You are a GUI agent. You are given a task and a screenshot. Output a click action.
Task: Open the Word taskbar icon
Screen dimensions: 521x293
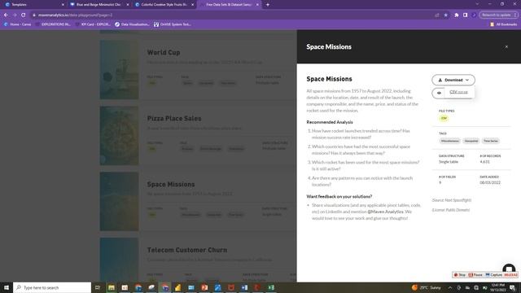244,287
